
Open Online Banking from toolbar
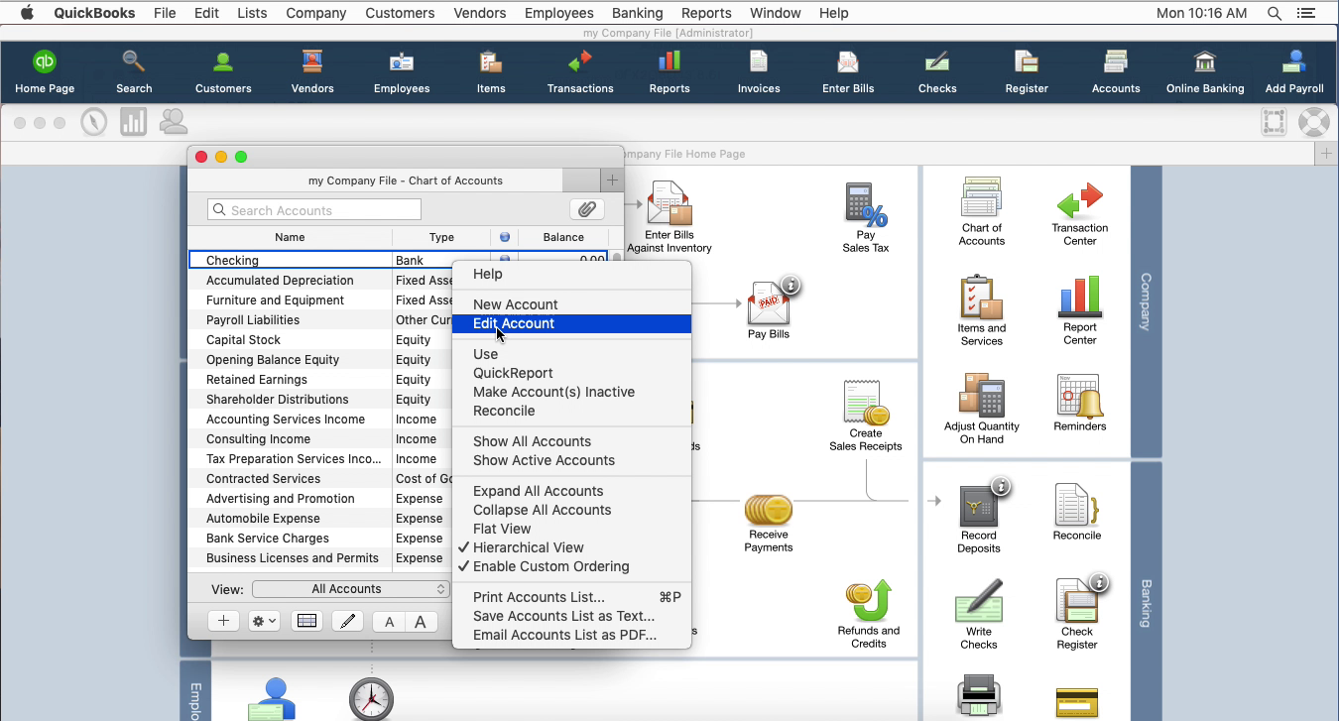coord(1205,72)
